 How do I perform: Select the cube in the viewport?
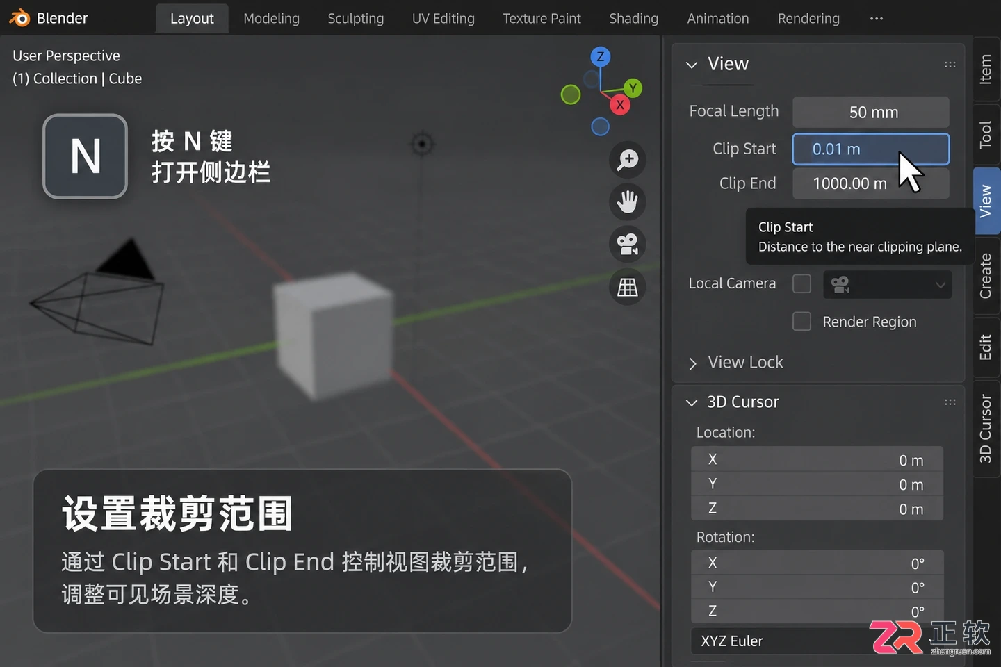tap(334, 335)
